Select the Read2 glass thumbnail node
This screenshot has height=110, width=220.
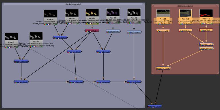[x=72, y=17]
